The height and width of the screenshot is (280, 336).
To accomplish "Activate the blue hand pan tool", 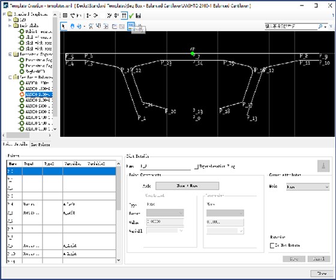I will [72, 26].
